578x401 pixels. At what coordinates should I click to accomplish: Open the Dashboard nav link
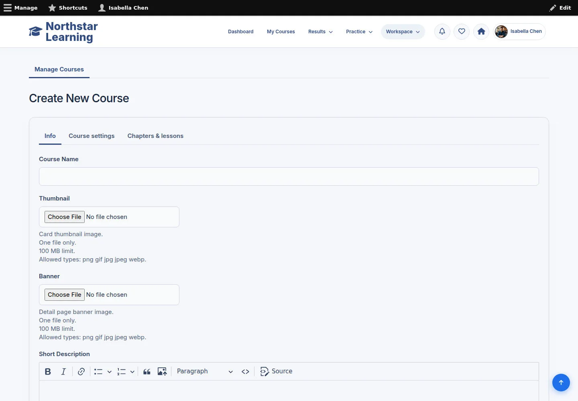[240, 32]
